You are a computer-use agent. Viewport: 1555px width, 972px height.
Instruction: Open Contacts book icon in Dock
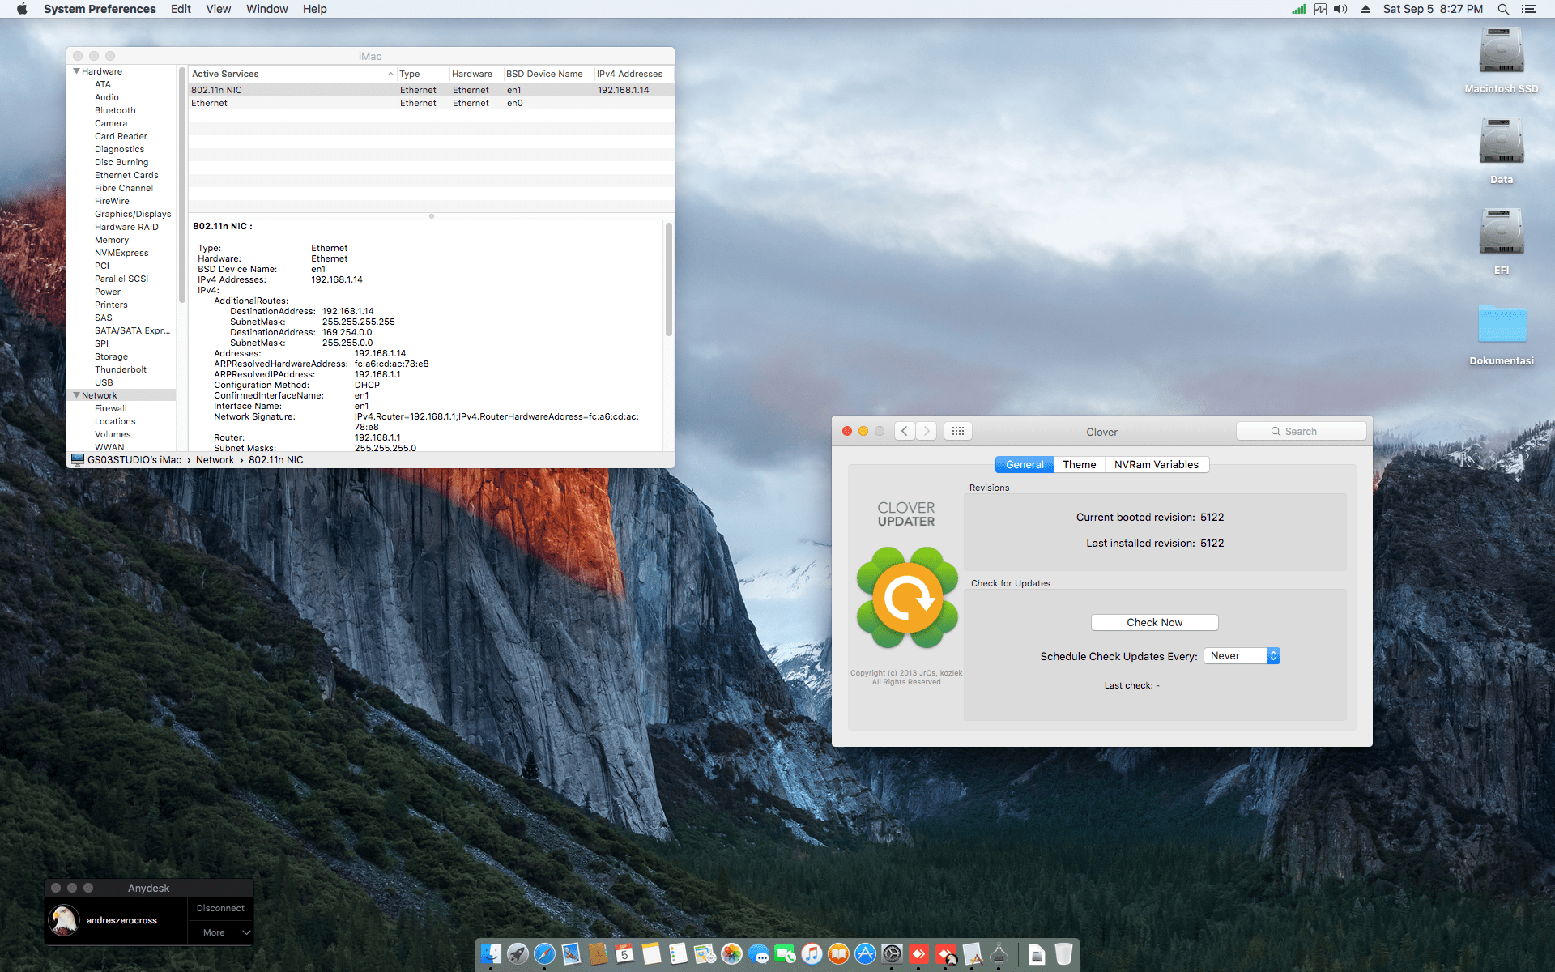click(x=598, y=954)
